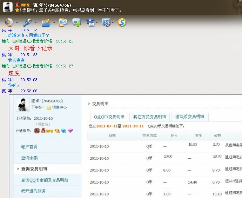
Task: Click the 18.70 balance value
Action: tap(217, 156)
